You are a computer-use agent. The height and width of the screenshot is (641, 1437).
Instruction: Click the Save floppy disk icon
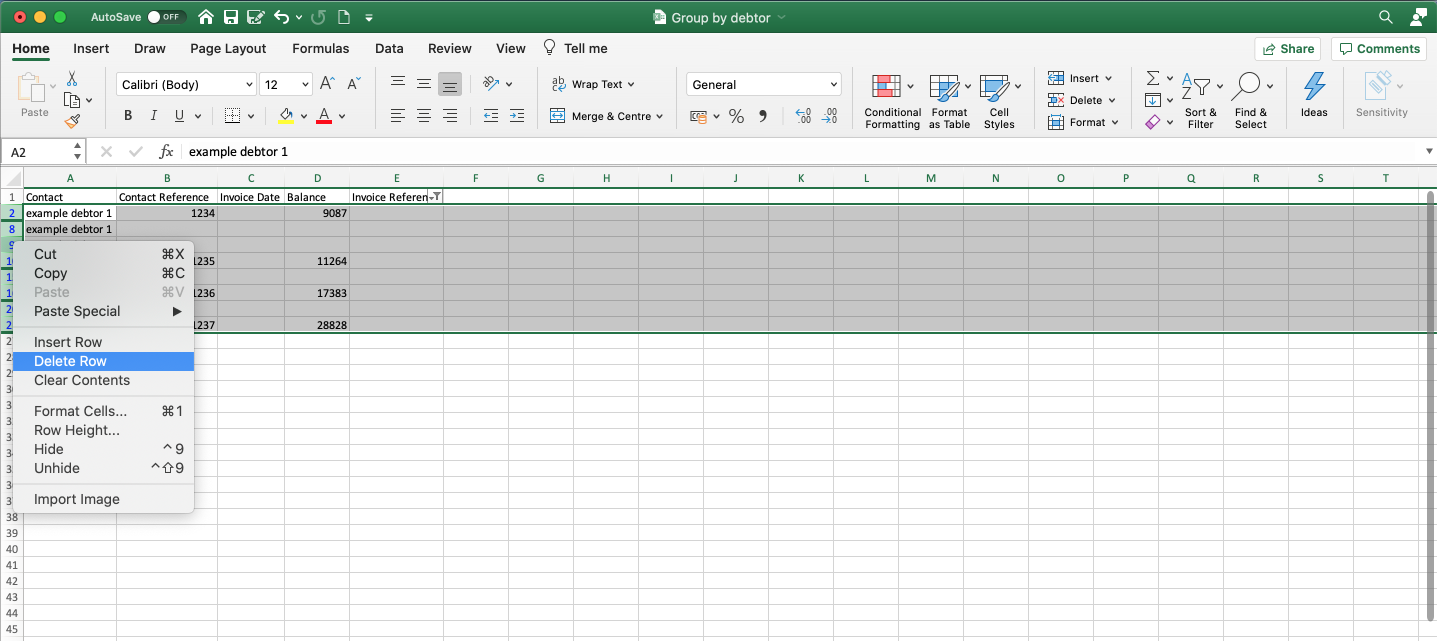[231, 16]
